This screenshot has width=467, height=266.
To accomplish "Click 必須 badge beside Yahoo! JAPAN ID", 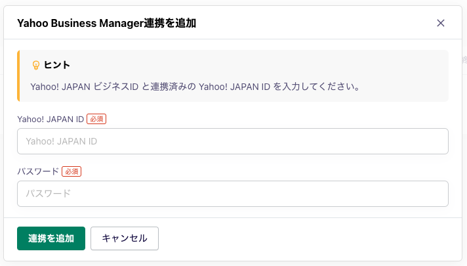I will [x=96, y=119].
